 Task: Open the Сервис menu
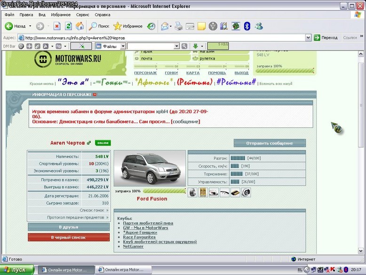tap(83, 15)
